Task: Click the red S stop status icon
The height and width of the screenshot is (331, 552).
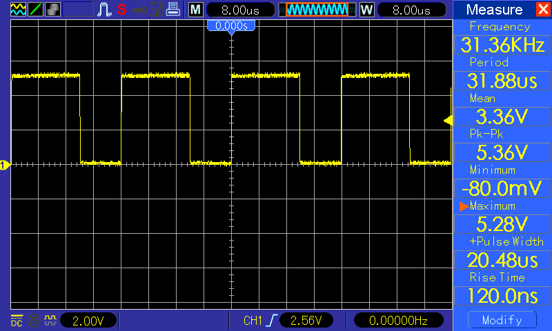Action: [122, 10]
